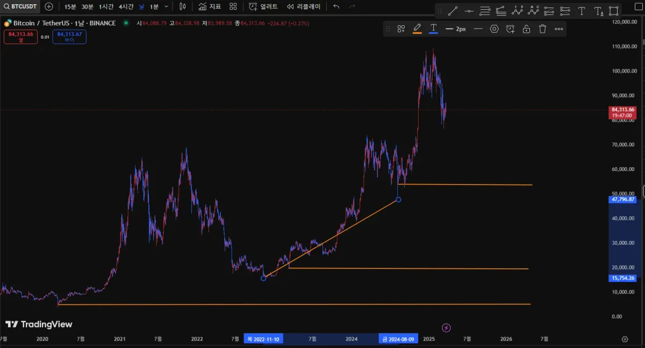
Task: Toggle lock on the selected drawing
Action: [527, 29]
